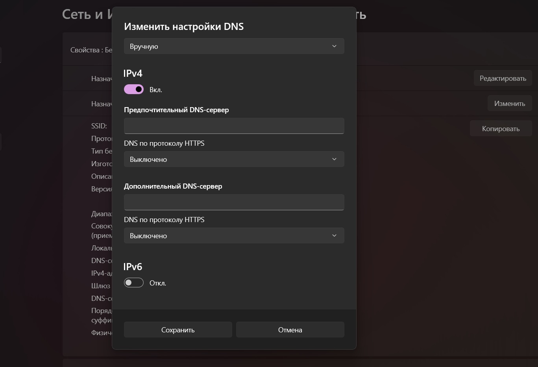Open the Вручную DNS mode dropdown

click(x=234, y=46)
